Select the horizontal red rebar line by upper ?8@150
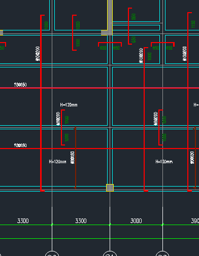This screenshot has width=199, height=256. tap(99, 88)
